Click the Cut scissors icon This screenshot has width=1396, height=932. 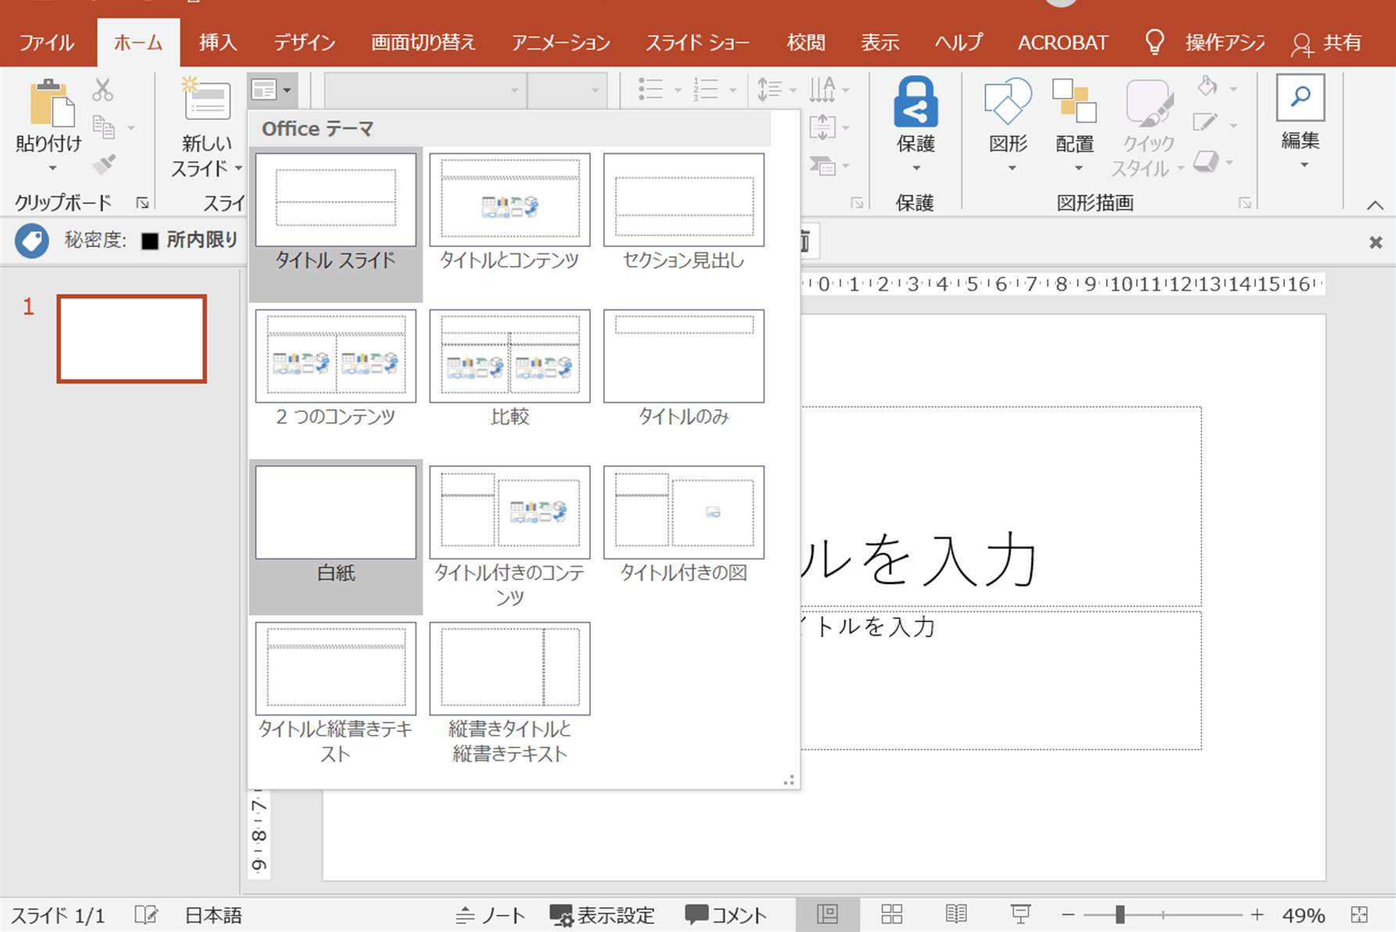[x=102, y=90]
